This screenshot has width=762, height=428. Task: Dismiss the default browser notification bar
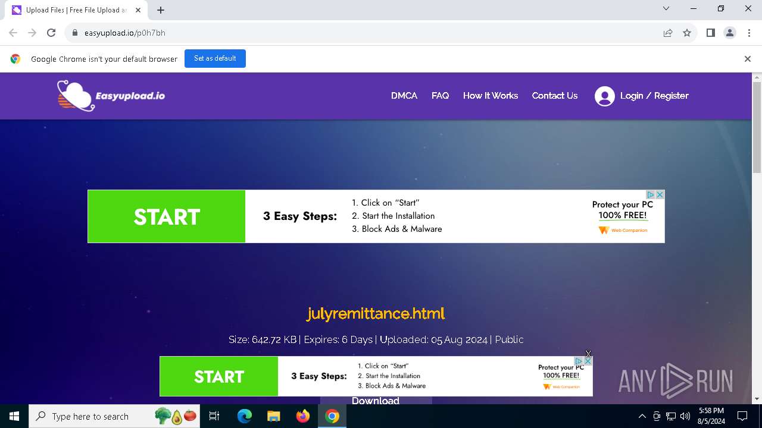748,59
